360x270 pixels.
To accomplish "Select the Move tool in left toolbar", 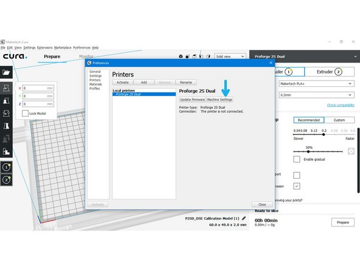I will [x=6, y=88].
